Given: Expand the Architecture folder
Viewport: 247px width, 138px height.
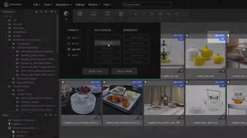Looking at the screenshot, I should (6, 32).
